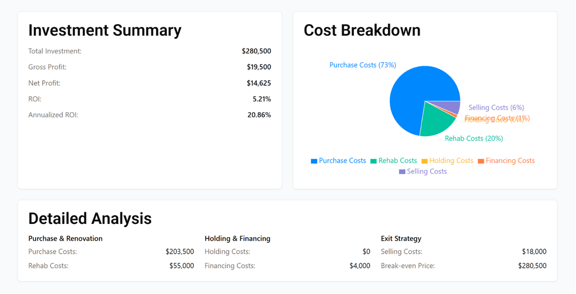Click the Detailed Analysis heading
The image size is (576, 294).
tap(90, 218)
